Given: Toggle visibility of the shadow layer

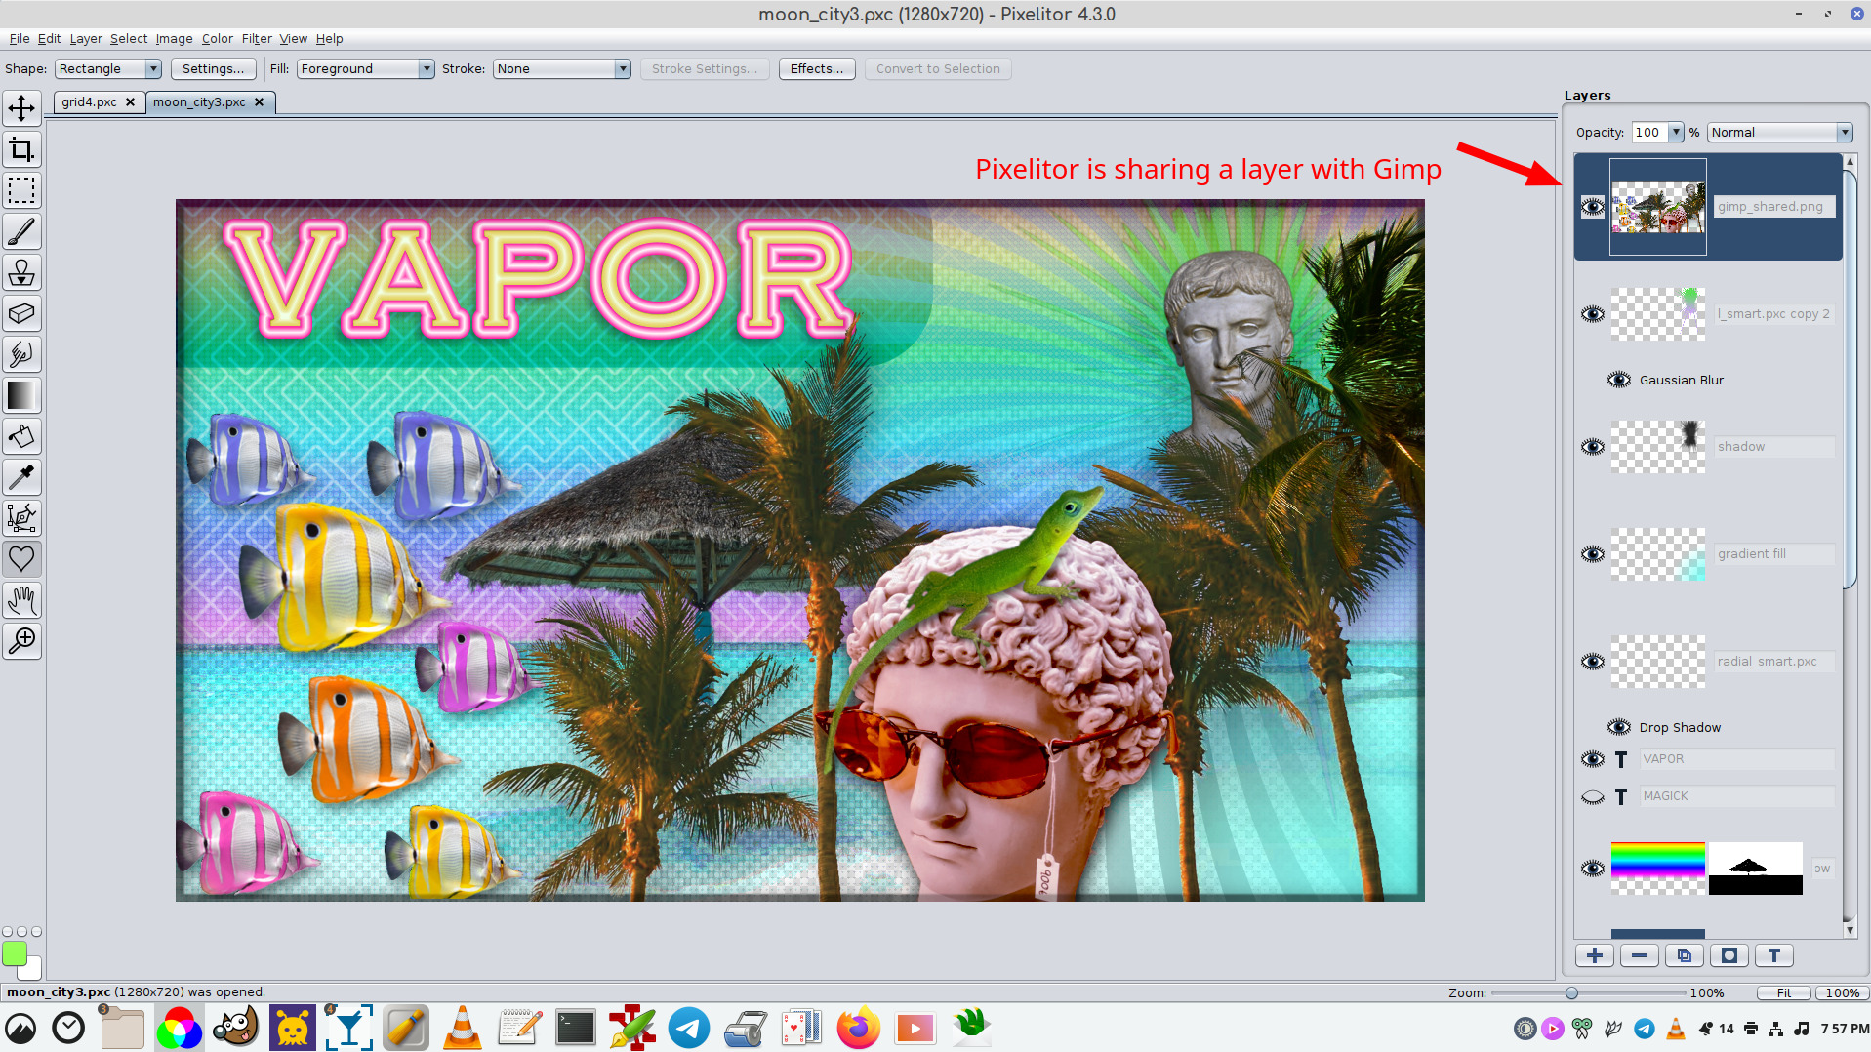Looking at the screenshot, I should click(x=1594, y=446).
